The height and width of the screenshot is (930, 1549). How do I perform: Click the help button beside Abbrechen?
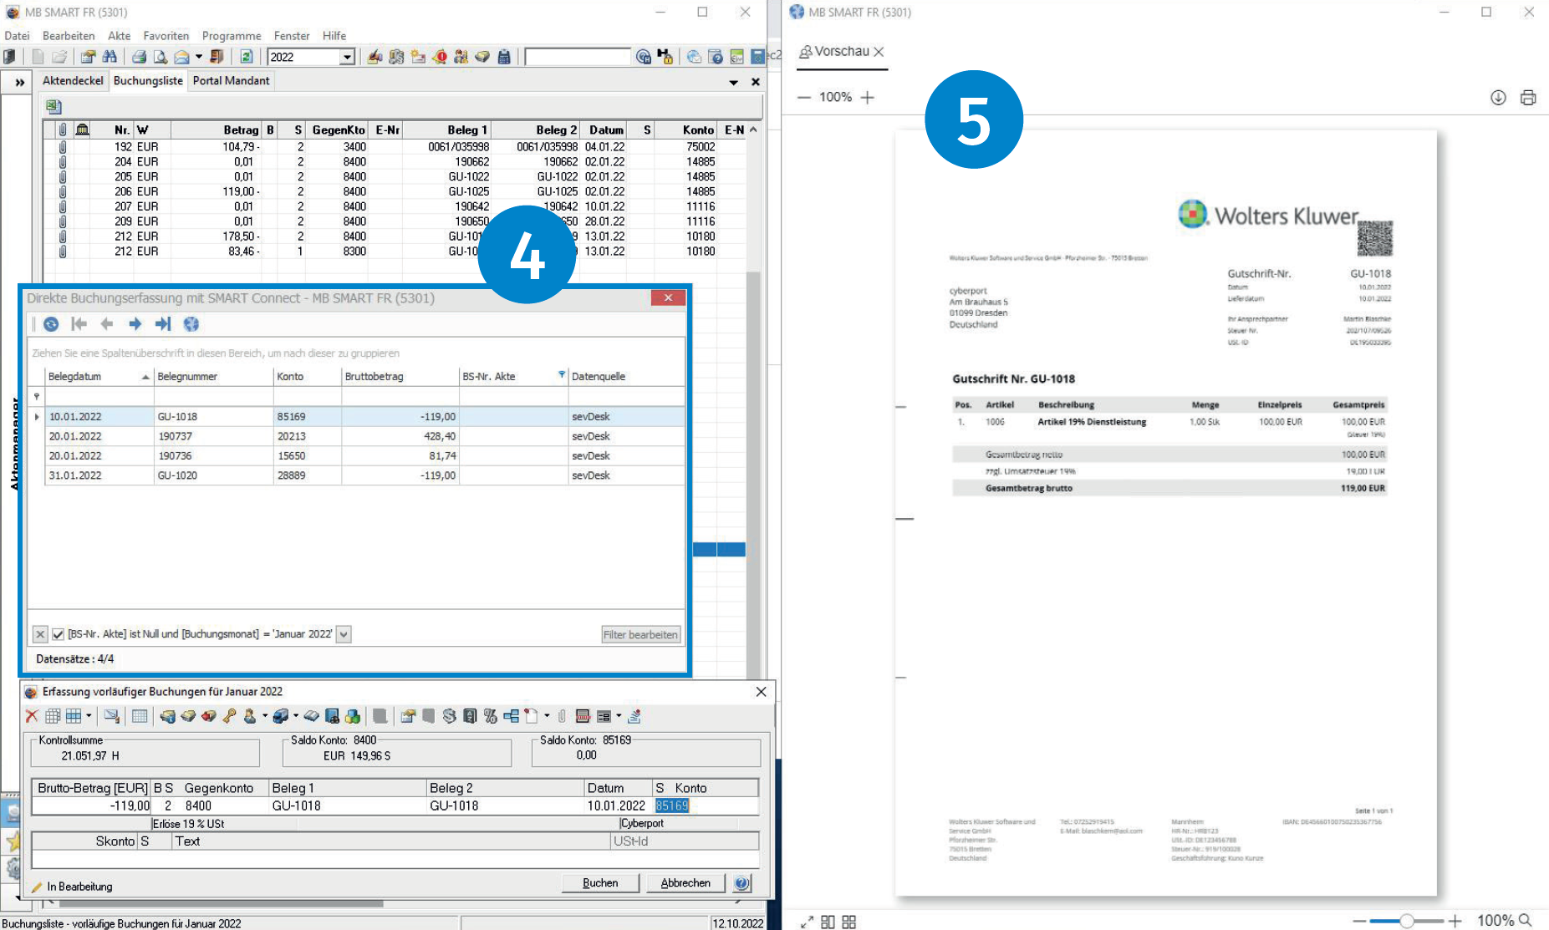coord(741,883)
